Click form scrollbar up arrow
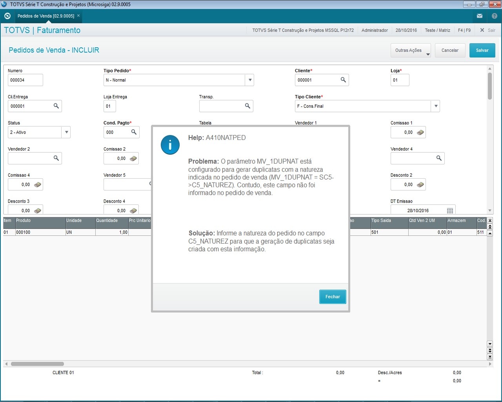This screenshot has height=402, width=502. point(490,69)
